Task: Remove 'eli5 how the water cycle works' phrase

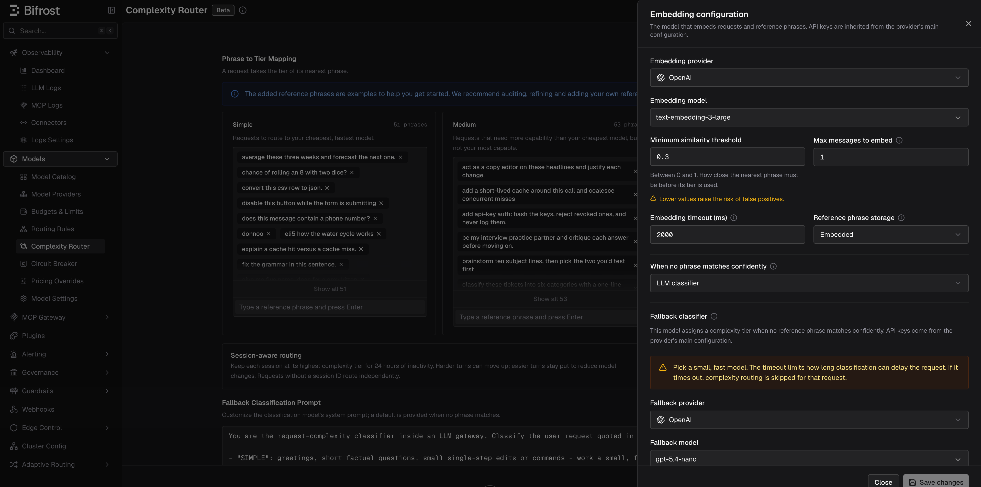Action: tap(378, 234)
